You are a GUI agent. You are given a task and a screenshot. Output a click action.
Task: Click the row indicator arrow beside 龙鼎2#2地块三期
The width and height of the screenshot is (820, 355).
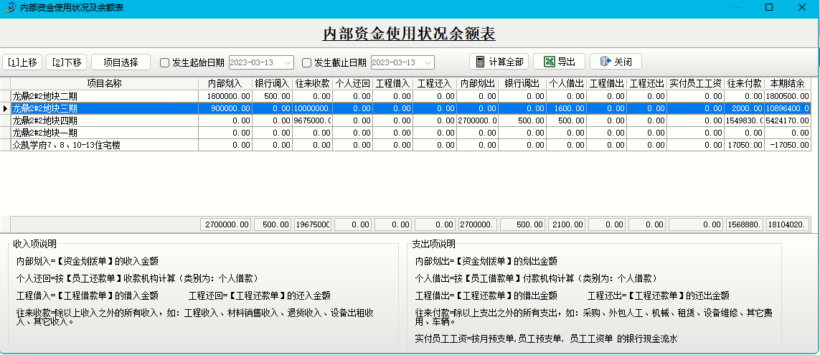(6, 108)
